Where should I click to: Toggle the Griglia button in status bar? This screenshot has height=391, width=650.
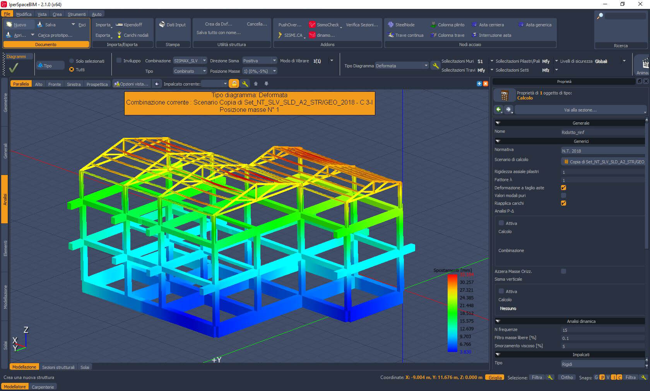pos(494,377)
